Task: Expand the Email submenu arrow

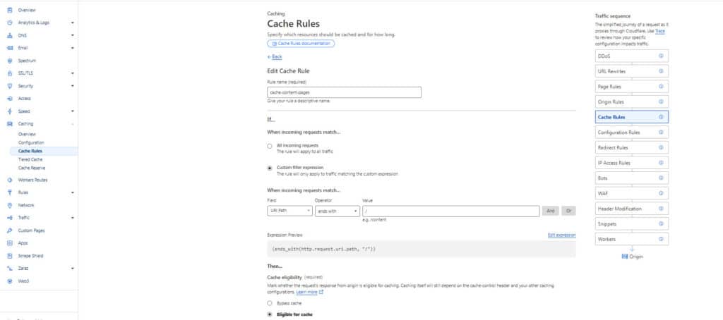Action: (73, 48)
